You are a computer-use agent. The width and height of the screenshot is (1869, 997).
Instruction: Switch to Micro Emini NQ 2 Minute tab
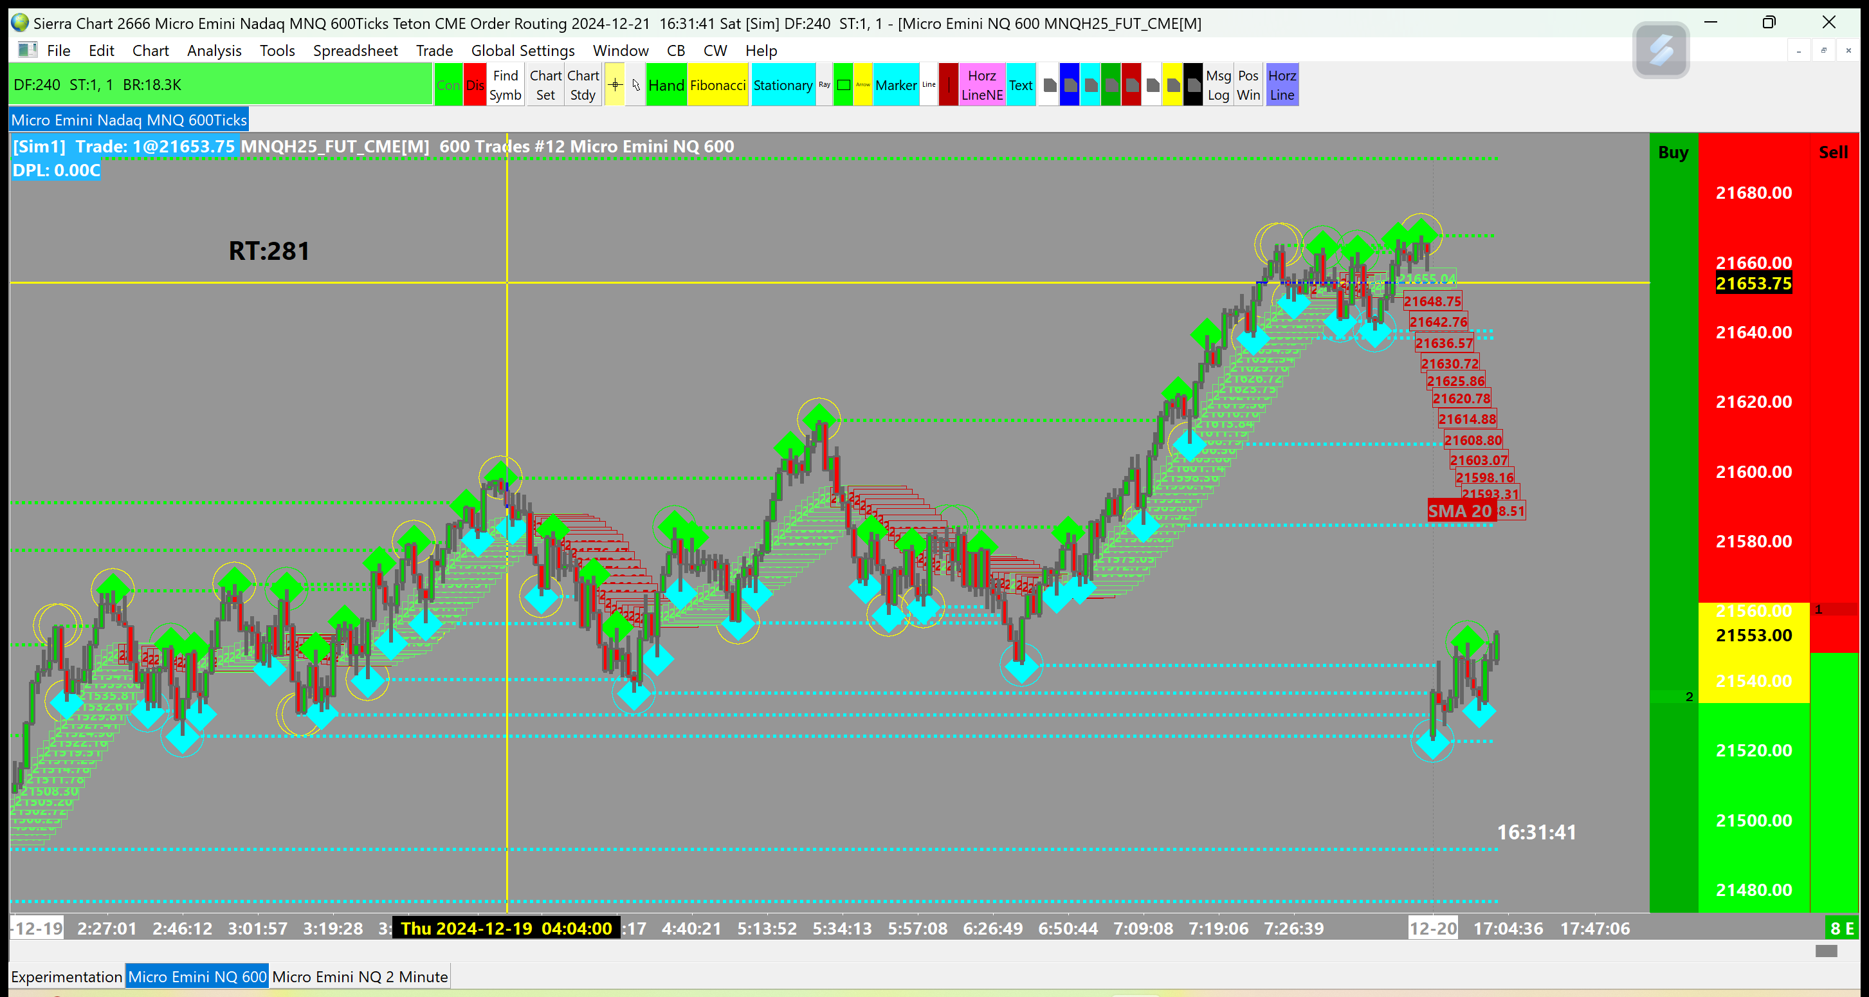pyautogui.click(x=360, y=976)
